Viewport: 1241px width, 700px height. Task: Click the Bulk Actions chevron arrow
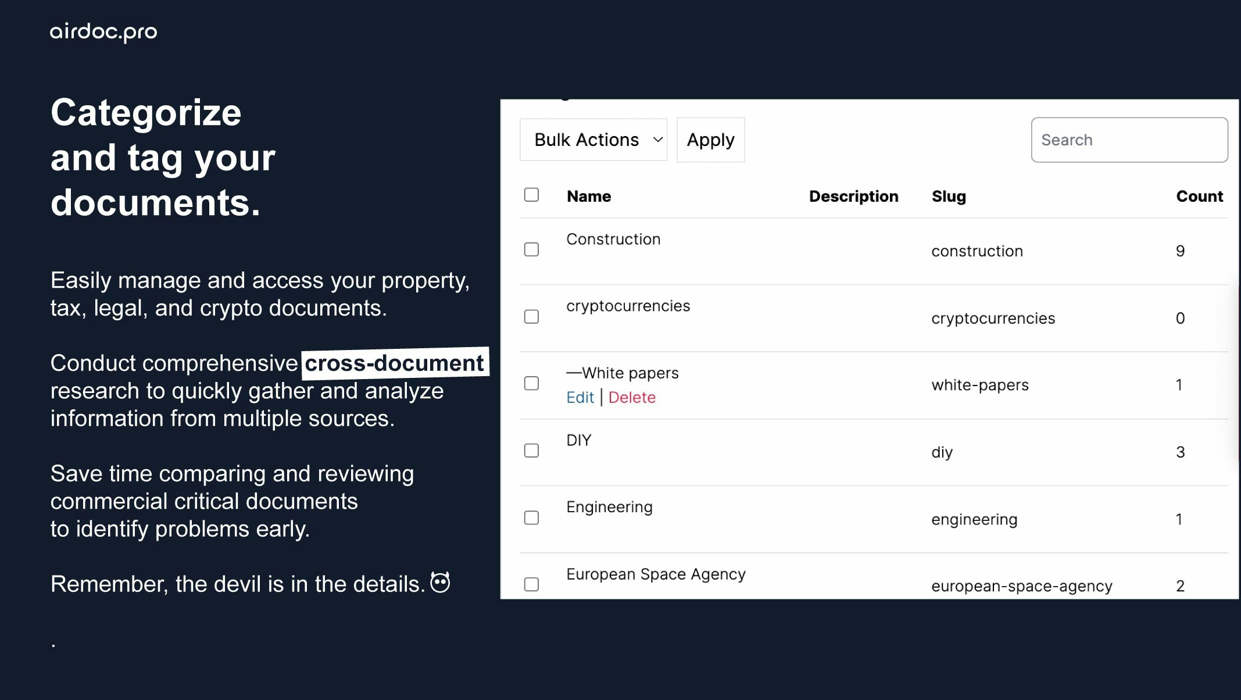click(657, 140)
